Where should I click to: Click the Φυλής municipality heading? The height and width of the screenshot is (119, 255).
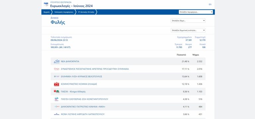[x=58, y=22]
